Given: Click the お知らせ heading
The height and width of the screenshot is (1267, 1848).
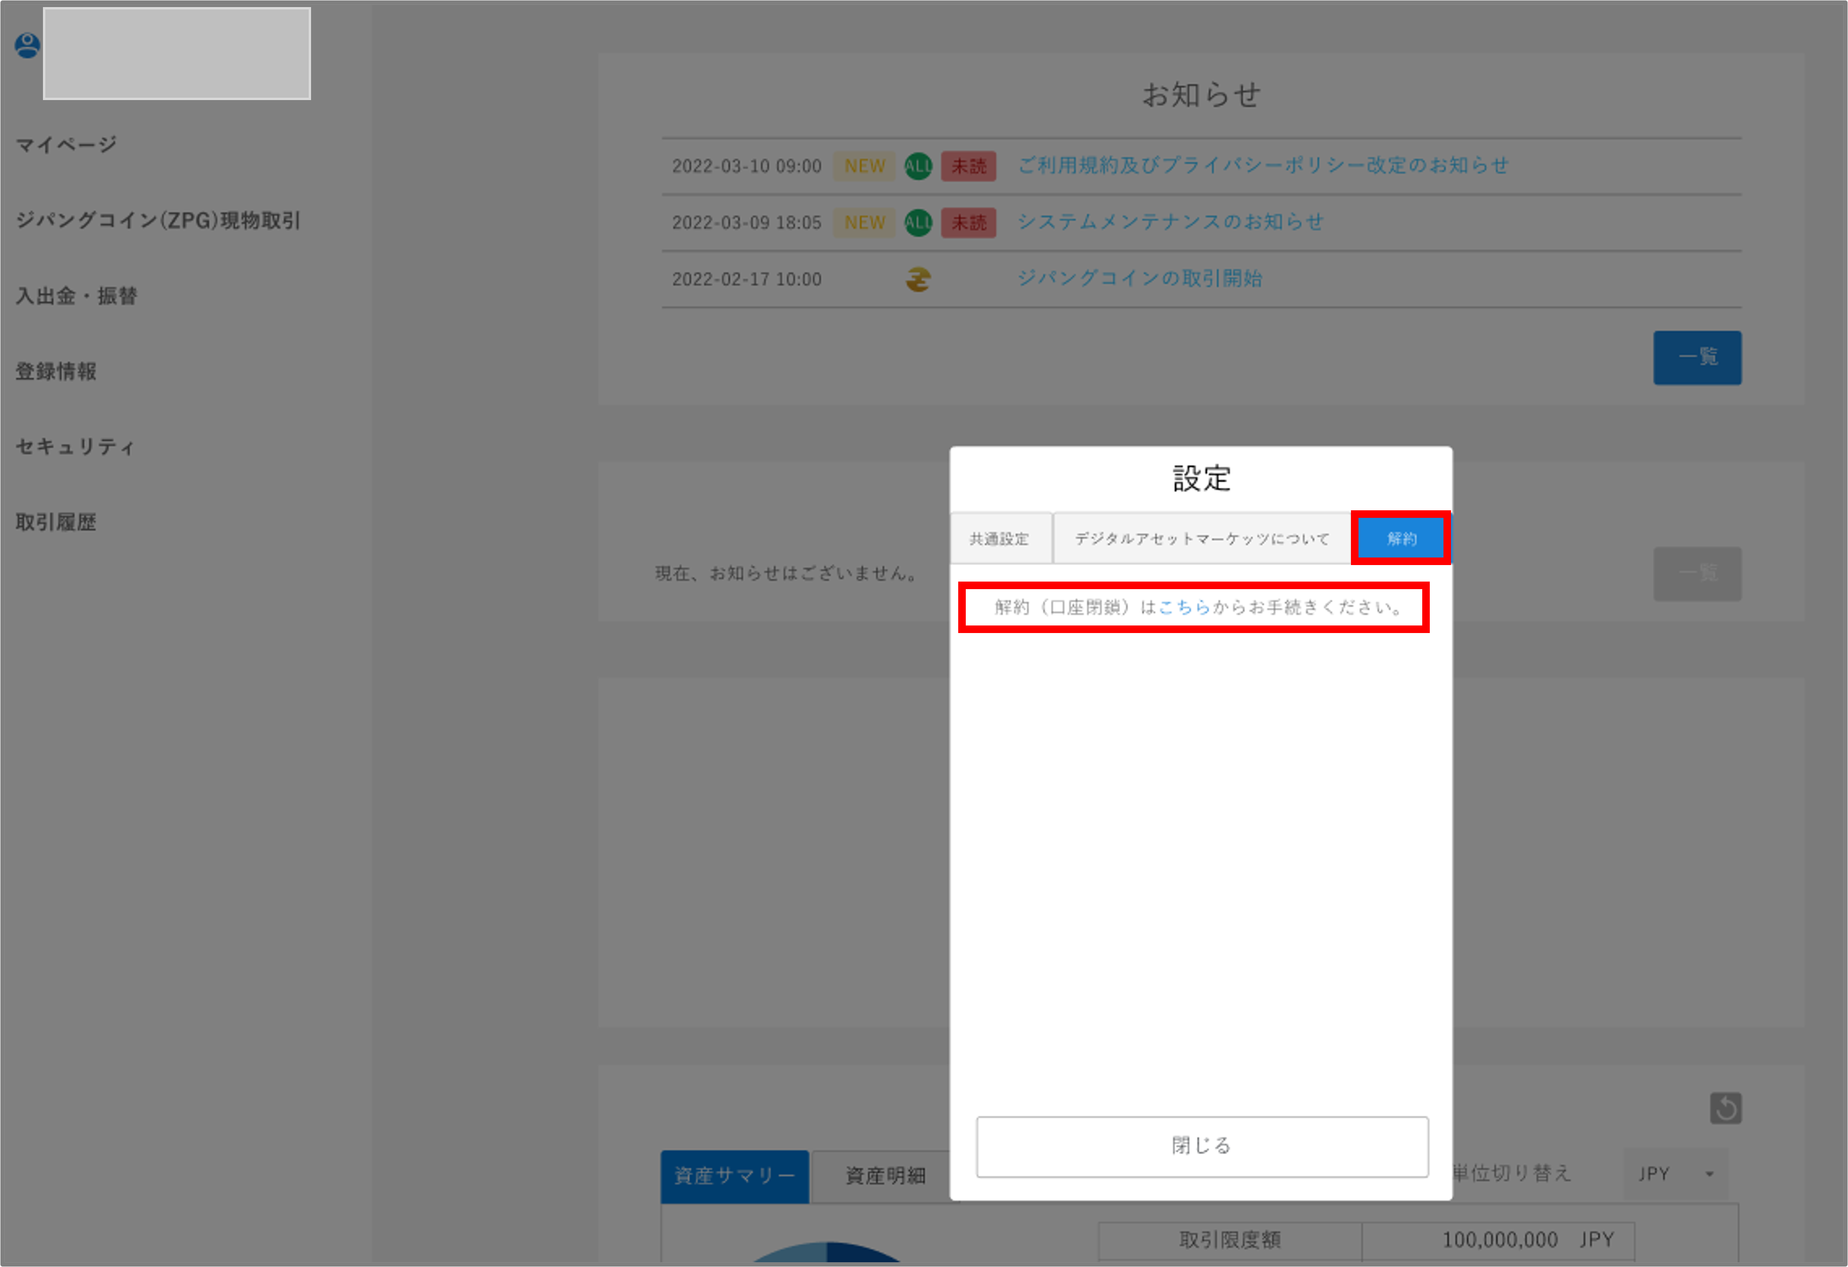Looking at the screenshot, I should click(x=1201, y=95).
